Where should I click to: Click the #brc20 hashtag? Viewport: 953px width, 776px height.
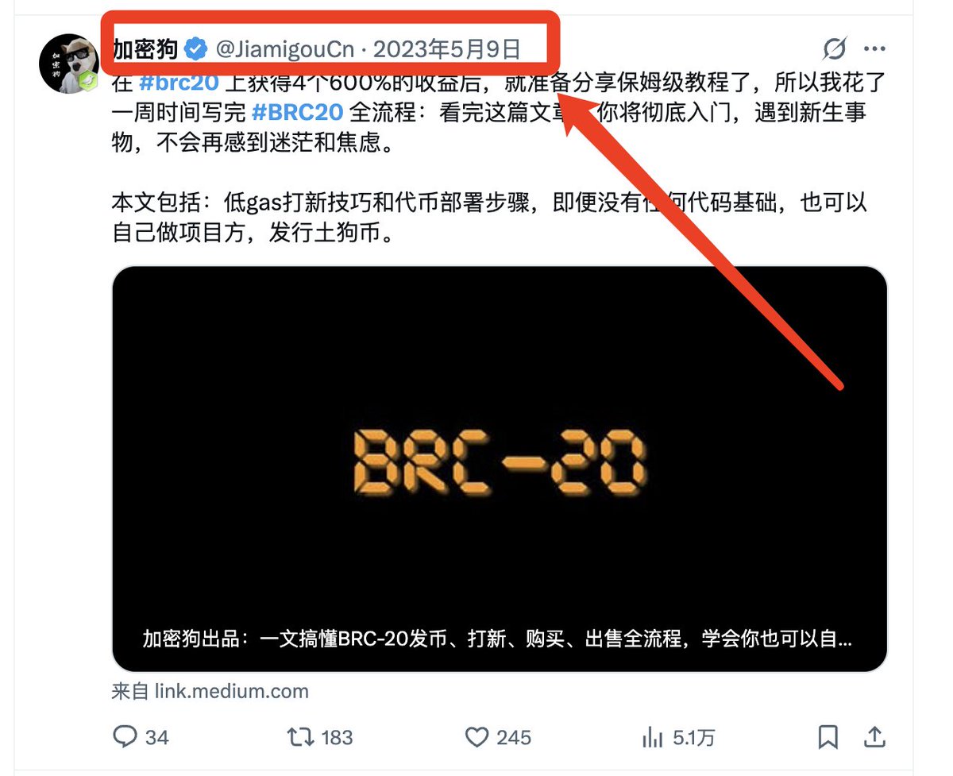[179, 83]
